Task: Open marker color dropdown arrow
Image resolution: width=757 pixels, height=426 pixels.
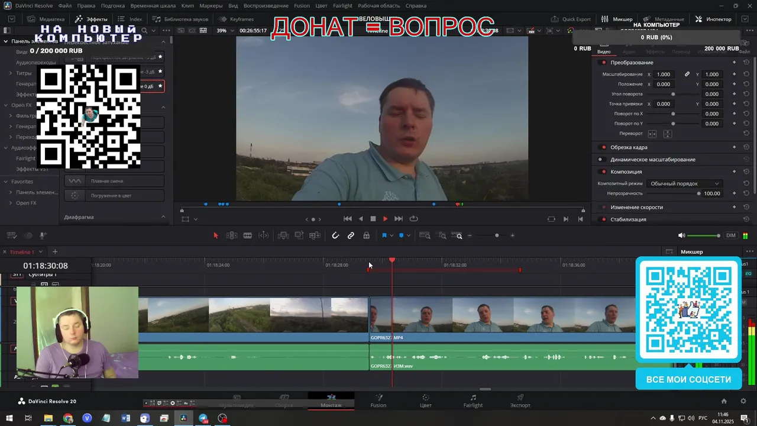Action: pos(408,235)
